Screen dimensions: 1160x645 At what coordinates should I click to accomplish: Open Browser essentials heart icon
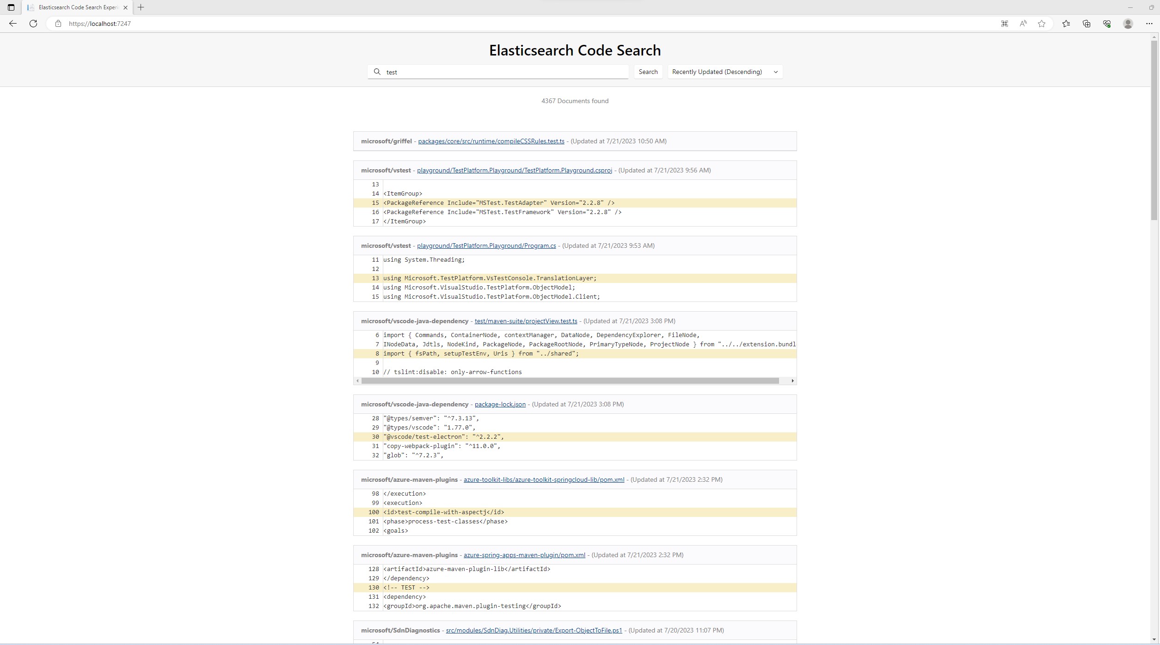1107,24
